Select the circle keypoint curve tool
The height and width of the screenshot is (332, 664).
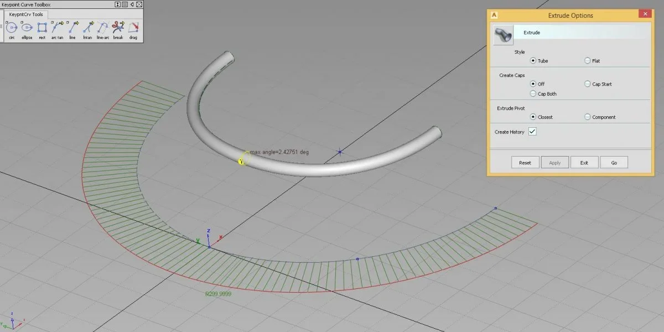pyautogui.click(x=12, y=28)
